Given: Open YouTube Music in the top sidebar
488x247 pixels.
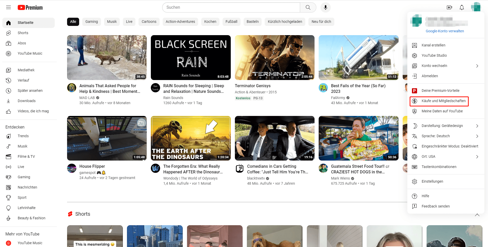Looking at the screenshot, I should click(29, 53).
